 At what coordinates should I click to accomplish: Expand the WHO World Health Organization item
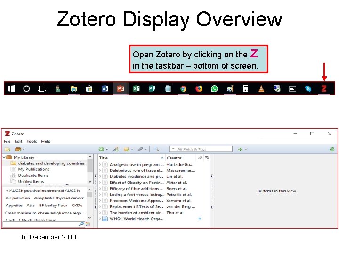click(100, 219)
